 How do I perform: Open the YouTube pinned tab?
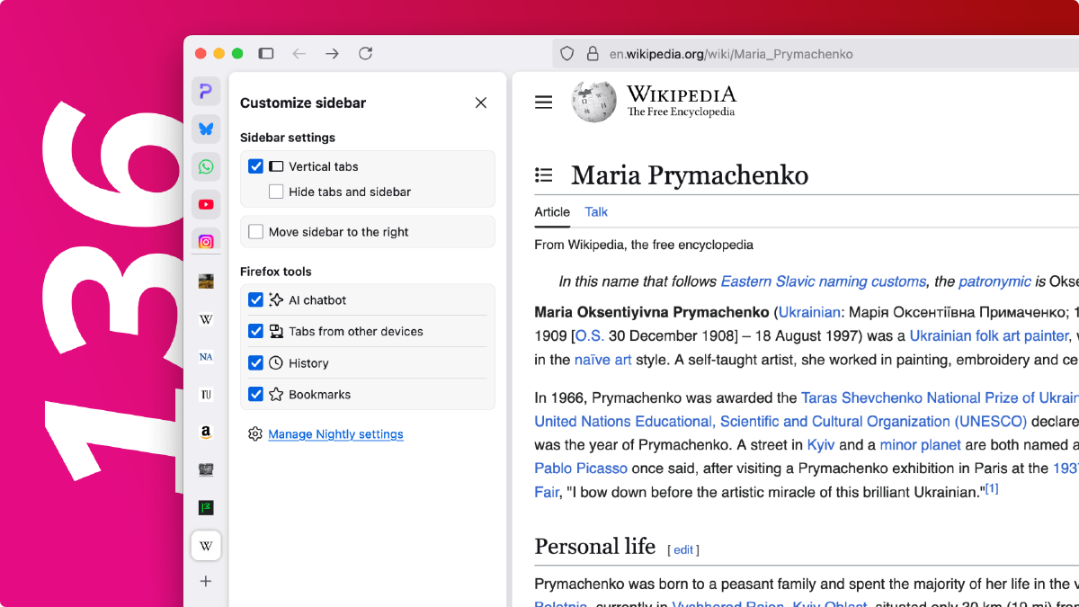click(206, 205)
